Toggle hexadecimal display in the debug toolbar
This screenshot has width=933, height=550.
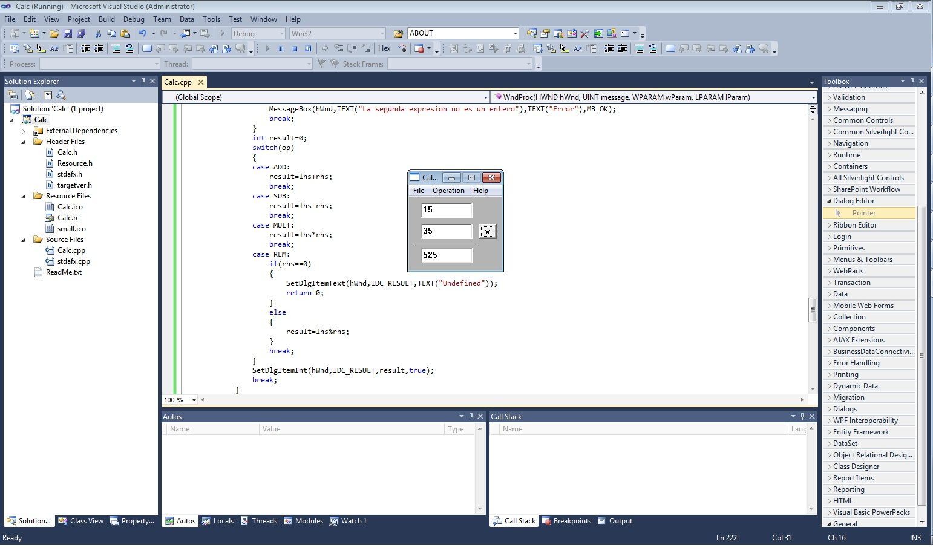pyautogui.click(x=385, y=48)
